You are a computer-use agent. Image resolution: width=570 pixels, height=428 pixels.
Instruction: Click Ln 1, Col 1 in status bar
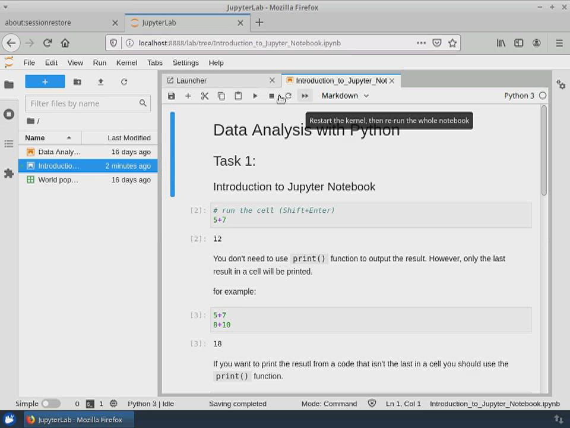(404, 404)
